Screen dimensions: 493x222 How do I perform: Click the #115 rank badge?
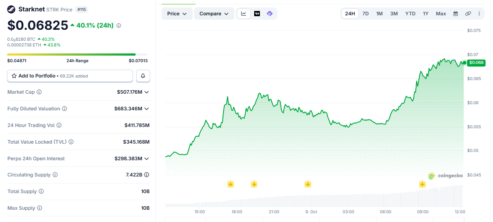81,10
